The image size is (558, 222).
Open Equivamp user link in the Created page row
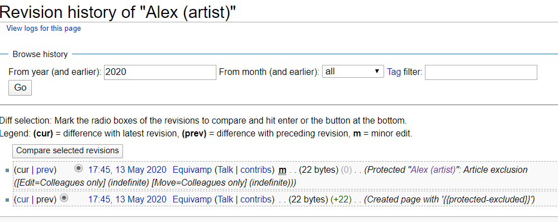point(192,200)
